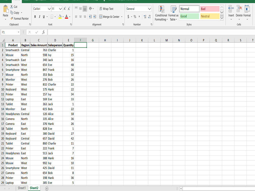
Task: Apply the Bad cell style
Action: (x=210, y=9)
